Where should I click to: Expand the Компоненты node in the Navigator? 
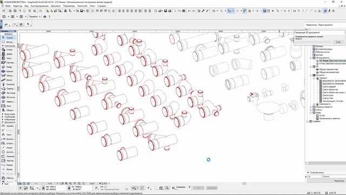pyautogui.click(x=314, y=104)
